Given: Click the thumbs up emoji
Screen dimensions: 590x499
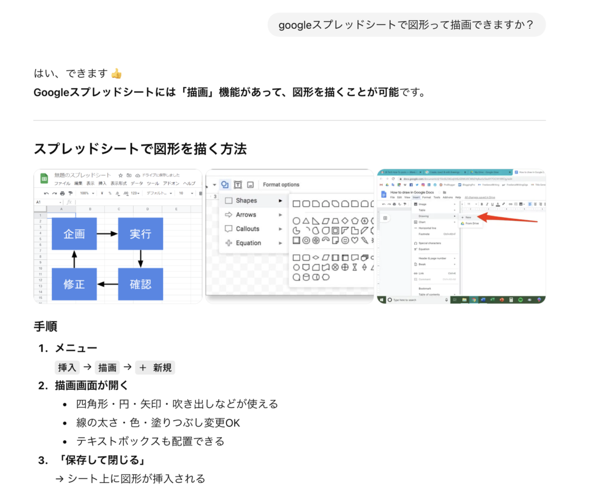Looking at the screenshot, I should (x=116, y=74).
